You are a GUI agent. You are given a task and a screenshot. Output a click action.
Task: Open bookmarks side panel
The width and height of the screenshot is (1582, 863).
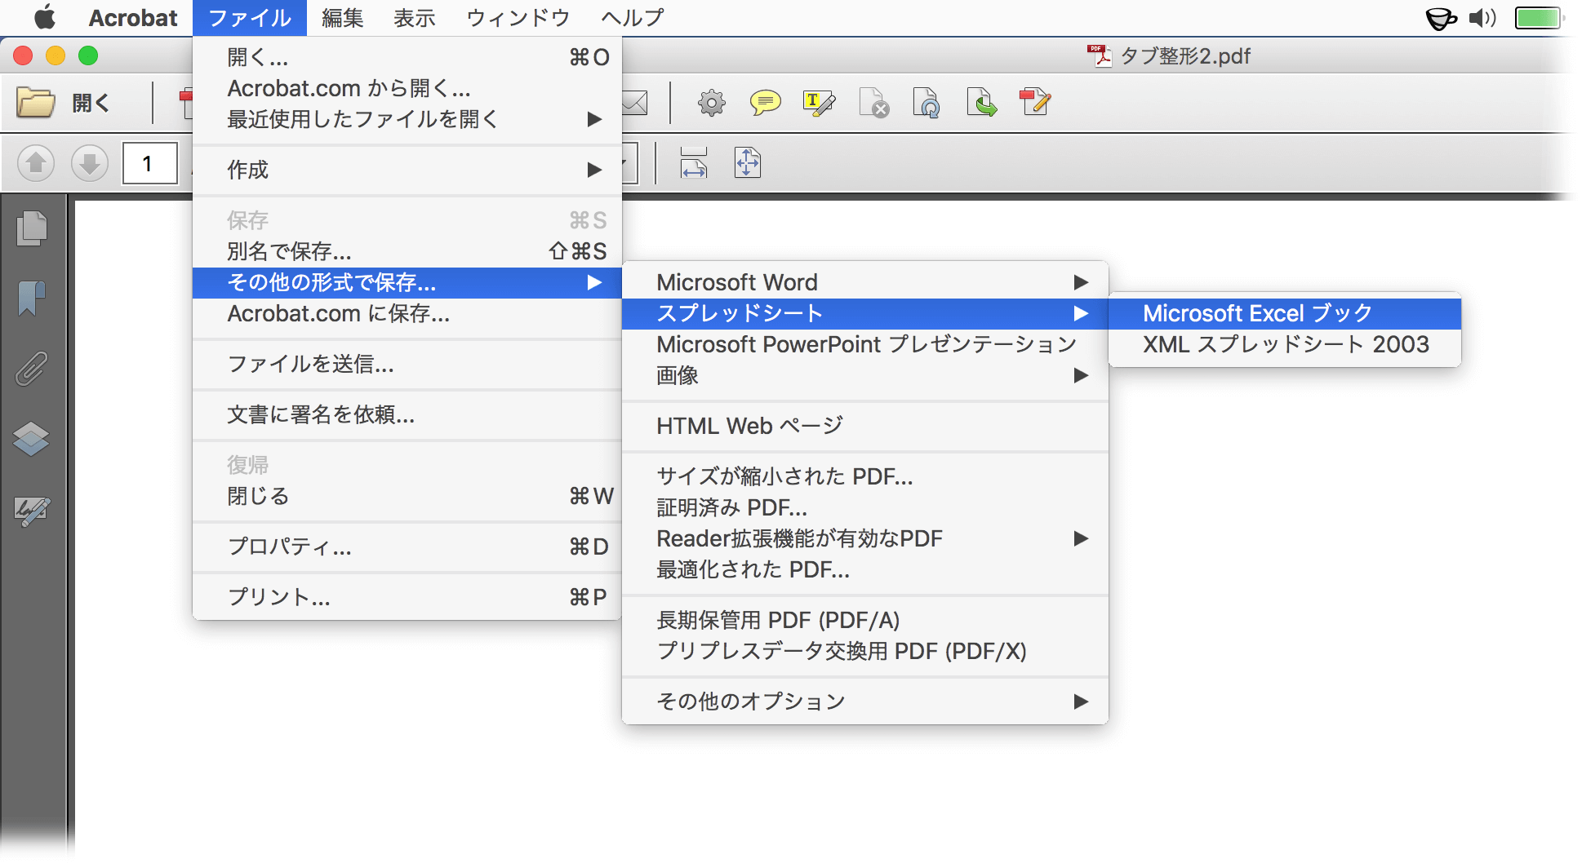coord(32,299)
